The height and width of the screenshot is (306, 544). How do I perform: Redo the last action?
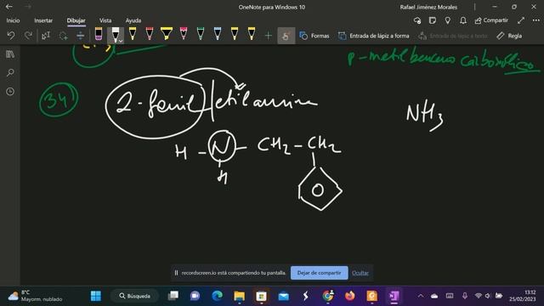pos(28,36)
